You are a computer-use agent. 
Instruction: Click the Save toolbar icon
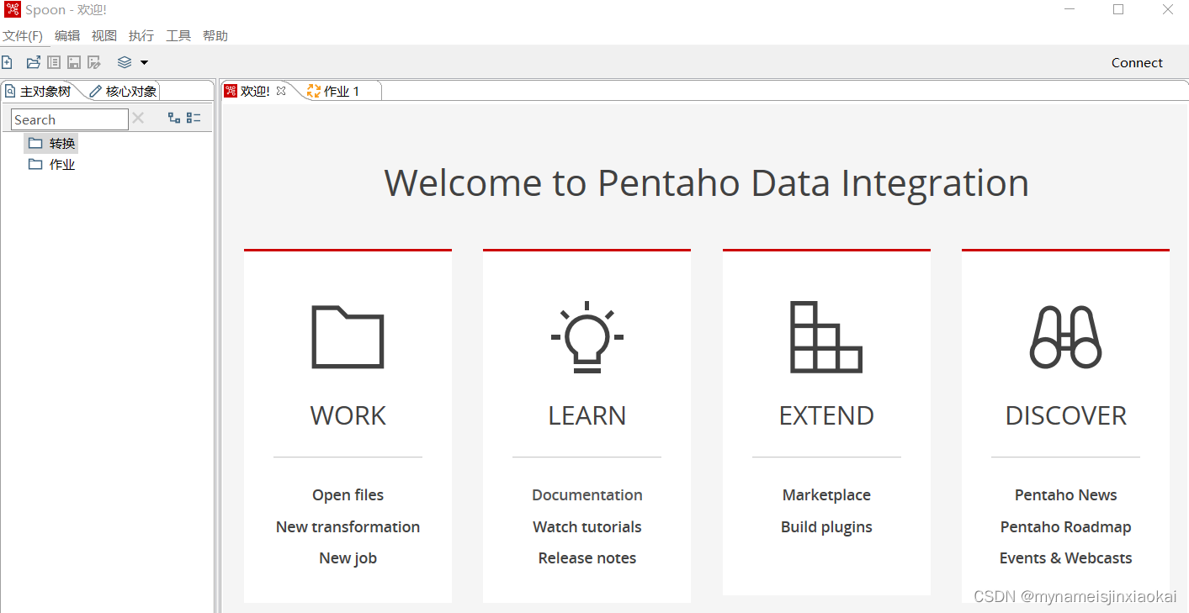[74, 62]
